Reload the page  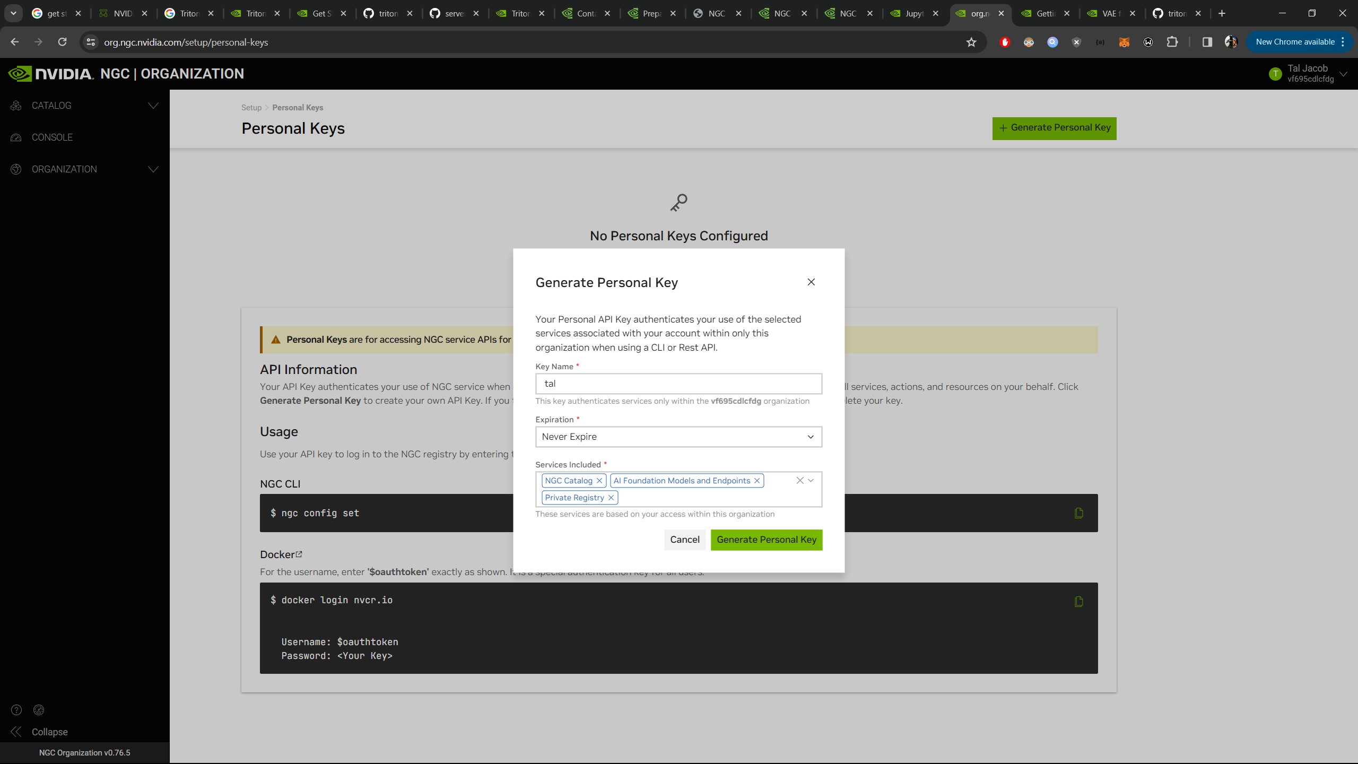point(63,42)
